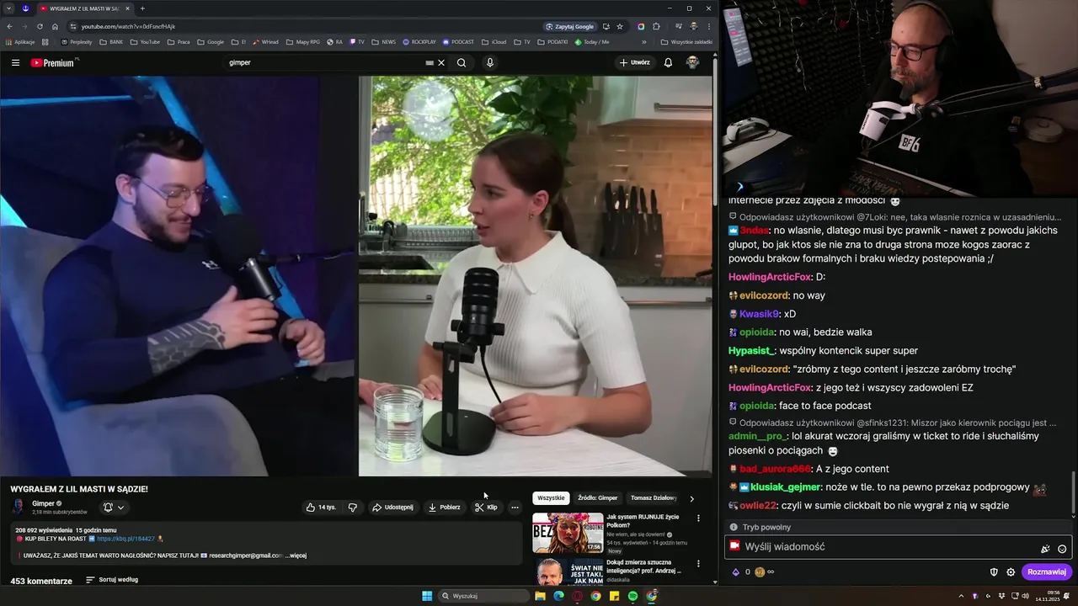Open more actions three-dot menu under video

[x=515, y=508]
